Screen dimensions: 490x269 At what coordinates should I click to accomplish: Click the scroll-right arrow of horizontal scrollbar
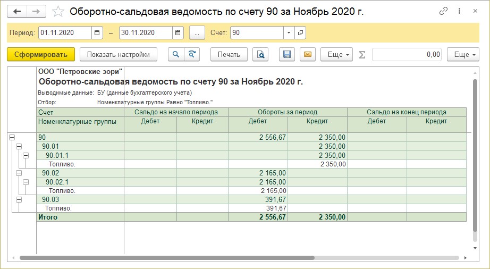pyautogui.click(x=465, y=258)
